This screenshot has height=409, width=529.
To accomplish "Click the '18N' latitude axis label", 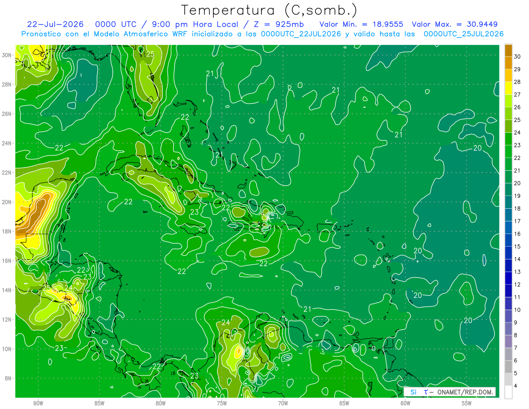I will (7, 231).
